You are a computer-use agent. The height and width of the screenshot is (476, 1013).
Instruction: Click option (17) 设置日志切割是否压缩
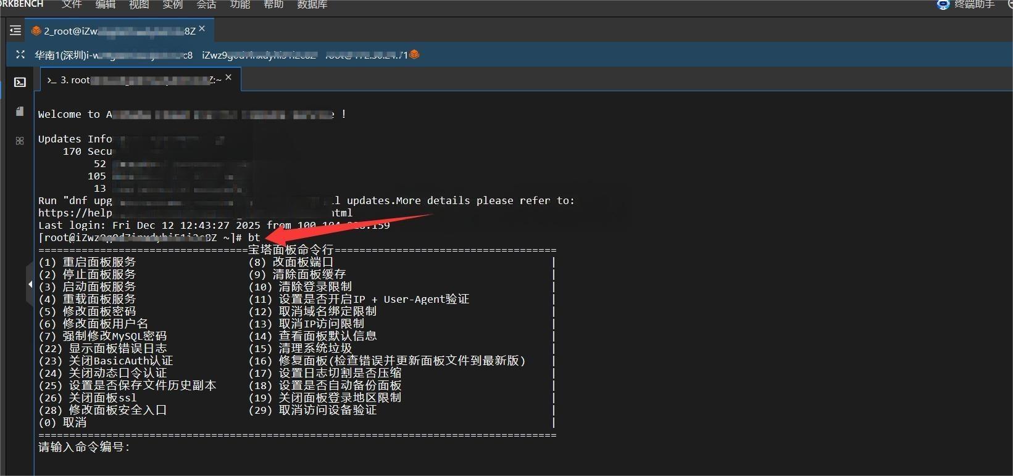coord(325,373)
